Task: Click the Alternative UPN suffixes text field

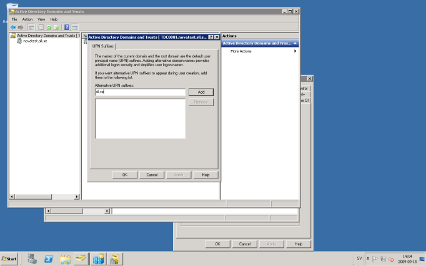Action: 140,92
